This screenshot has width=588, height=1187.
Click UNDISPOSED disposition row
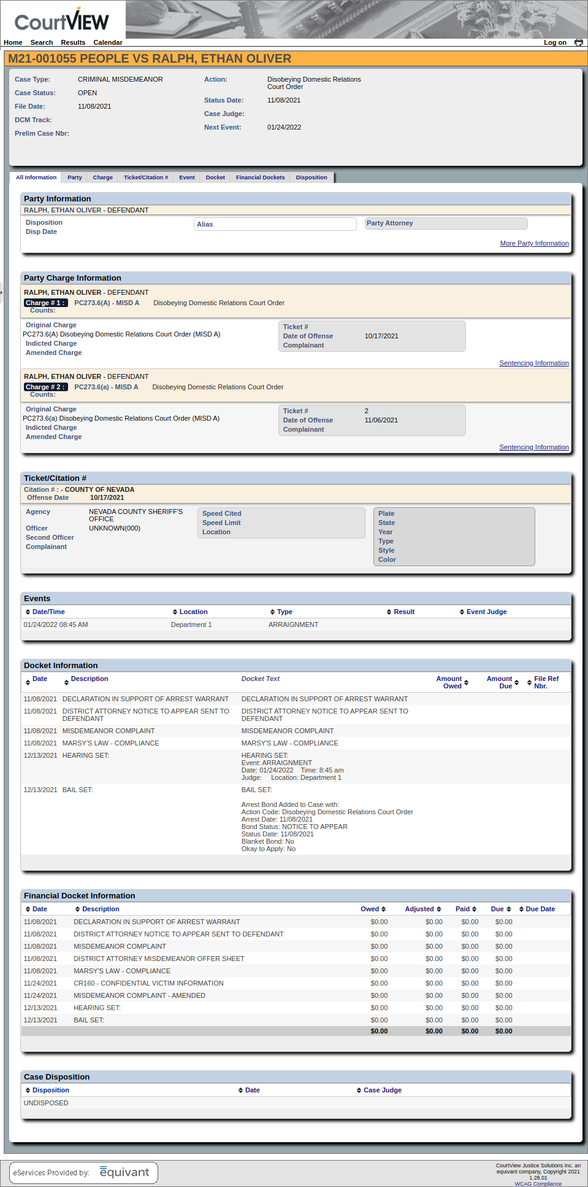(296, 1103)
